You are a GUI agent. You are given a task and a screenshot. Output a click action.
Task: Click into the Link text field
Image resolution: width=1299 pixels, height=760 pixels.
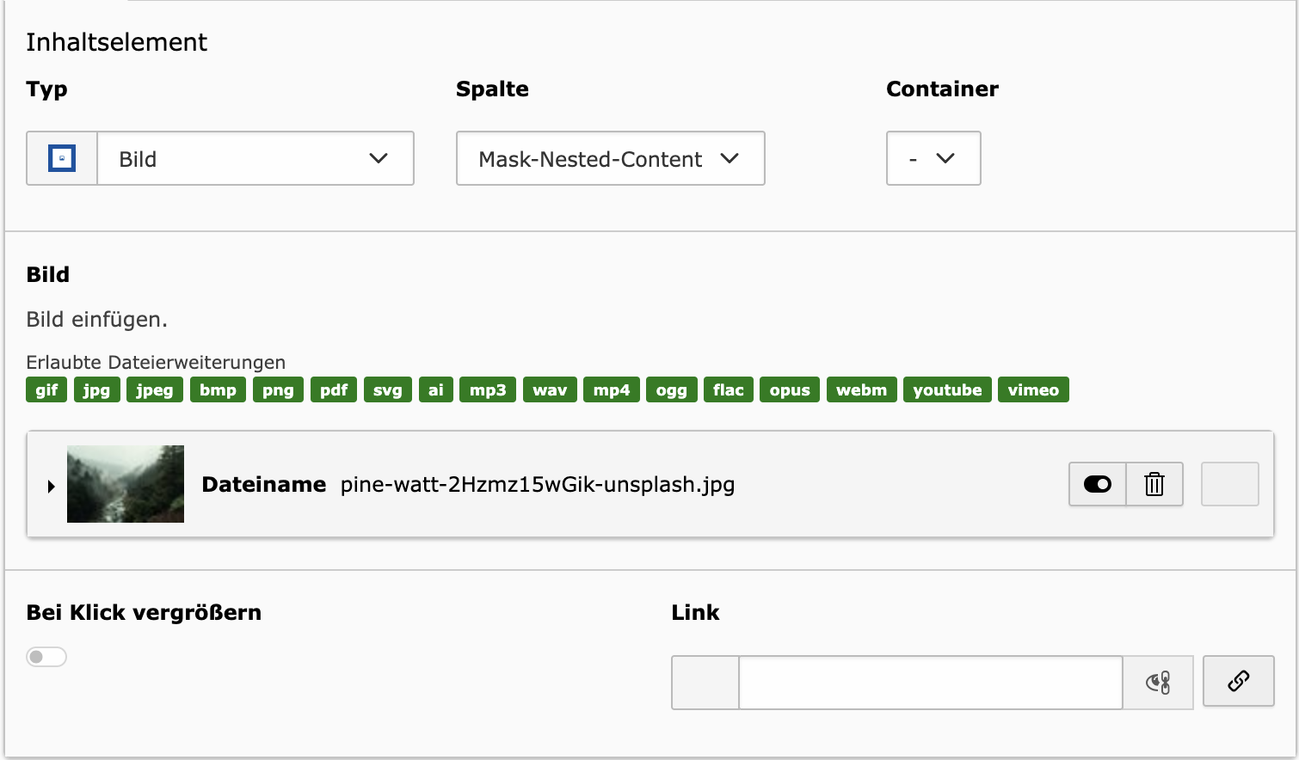coord(930,683)
